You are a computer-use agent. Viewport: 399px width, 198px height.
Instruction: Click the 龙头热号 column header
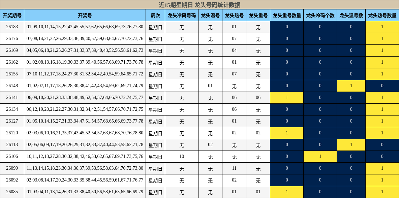234,15
